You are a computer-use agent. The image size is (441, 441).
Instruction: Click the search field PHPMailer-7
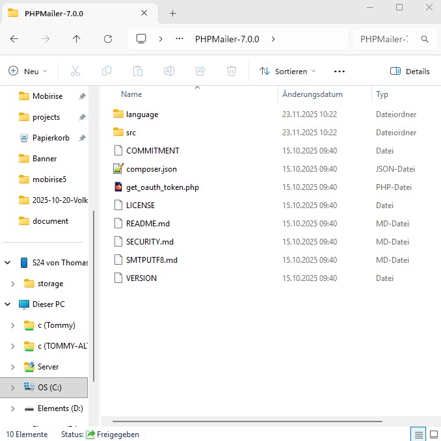[384, 39]
